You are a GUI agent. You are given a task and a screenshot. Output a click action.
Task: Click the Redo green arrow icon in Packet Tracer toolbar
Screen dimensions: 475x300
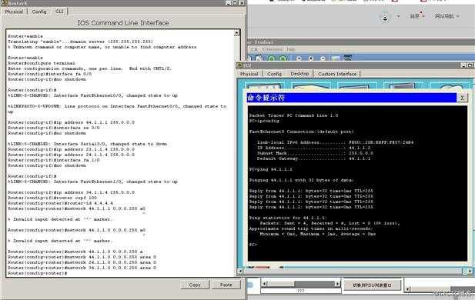(283, 58)
